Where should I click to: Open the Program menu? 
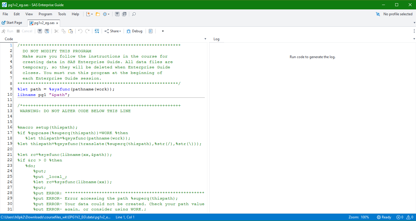pyautogui.click(x=45, y=14)
